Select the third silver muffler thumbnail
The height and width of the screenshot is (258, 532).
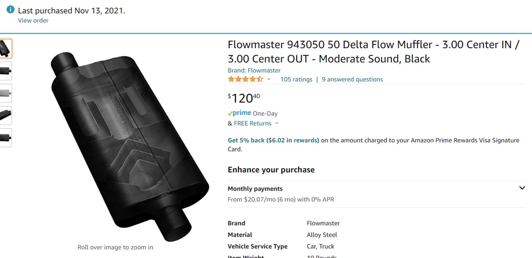click(6, 93)
